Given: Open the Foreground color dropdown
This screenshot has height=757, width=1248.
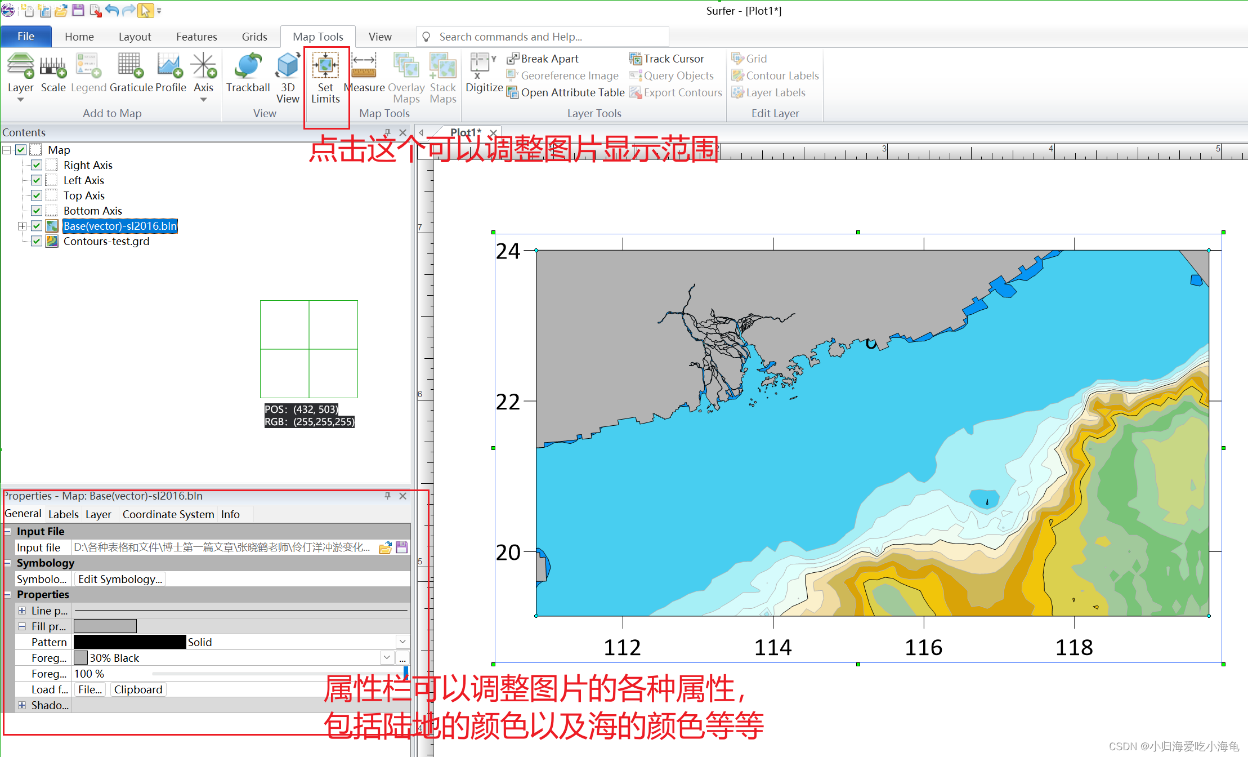Looking at the screenshot, I should coord(387,657).
